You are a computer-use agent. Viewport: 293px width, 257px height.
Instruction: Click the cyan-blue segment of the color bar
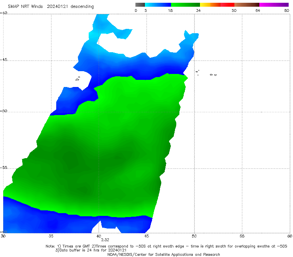pos(158,5)
